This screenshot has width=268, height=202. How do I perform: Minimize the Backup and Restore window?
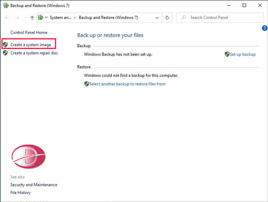(x=229, y=5)
